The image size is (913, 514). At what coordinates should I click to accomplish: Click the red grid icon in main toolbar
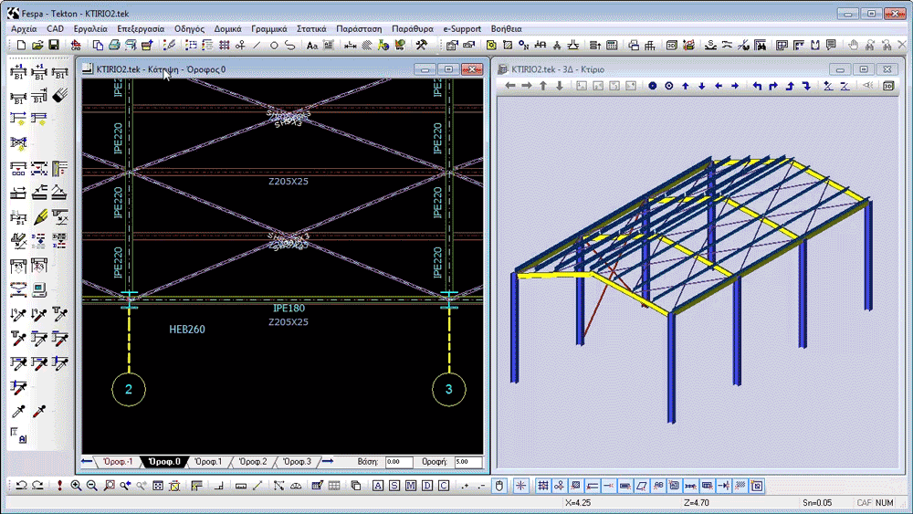pyautogui.click(x=225, y=45)
